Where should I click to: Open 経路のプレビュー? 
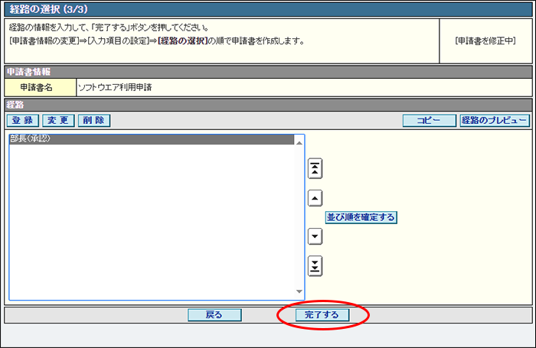pos(495,120)
